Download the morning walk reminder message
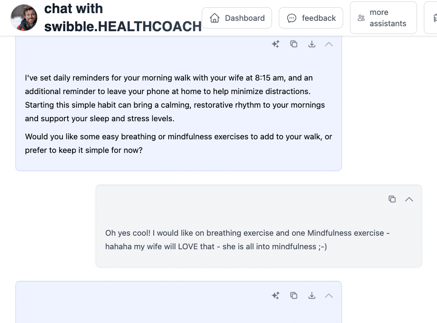Viewport: 437px width, 323px height. coord(312,44)
